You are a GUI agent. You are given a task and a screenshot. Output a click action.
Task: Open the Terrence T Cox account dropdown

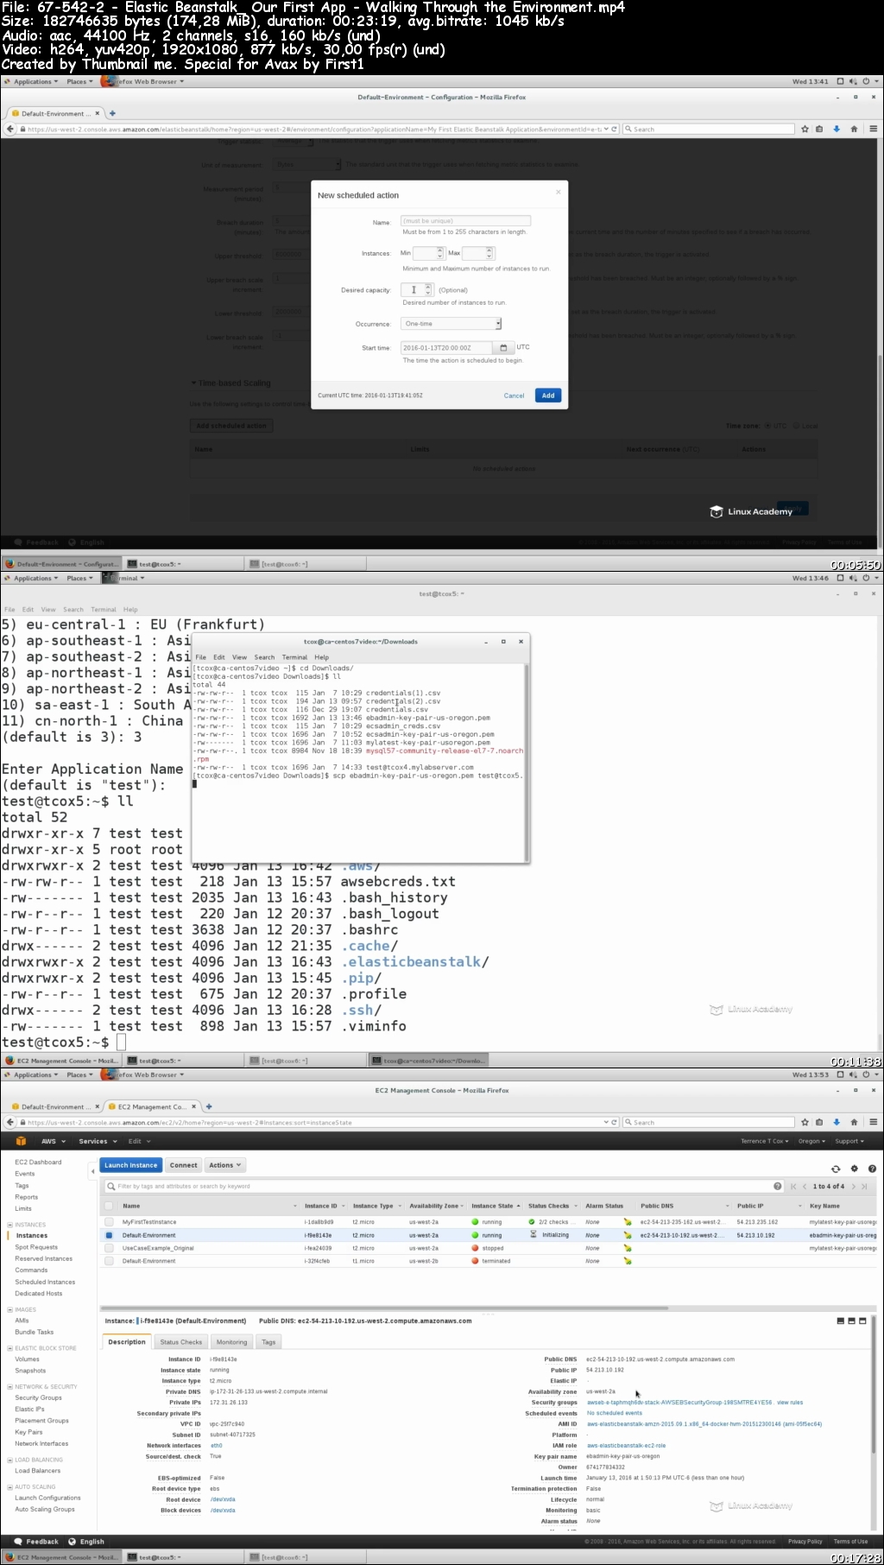point(764,1141)
